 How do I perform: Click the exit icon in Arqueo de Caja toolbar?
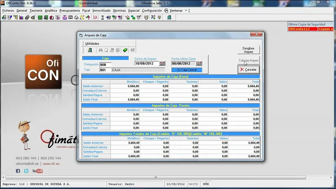click(90, 50)
